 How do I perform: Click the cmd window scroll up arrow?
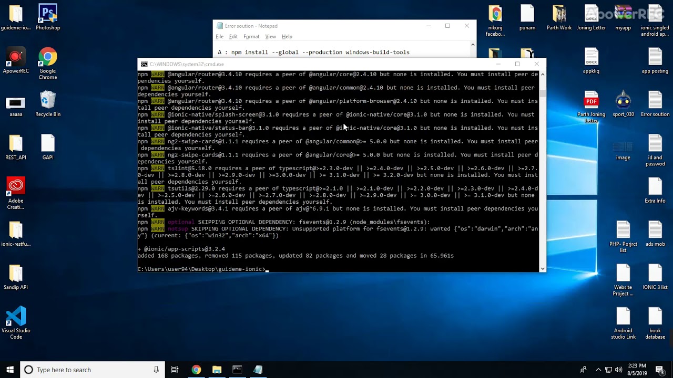coord(543,75)
